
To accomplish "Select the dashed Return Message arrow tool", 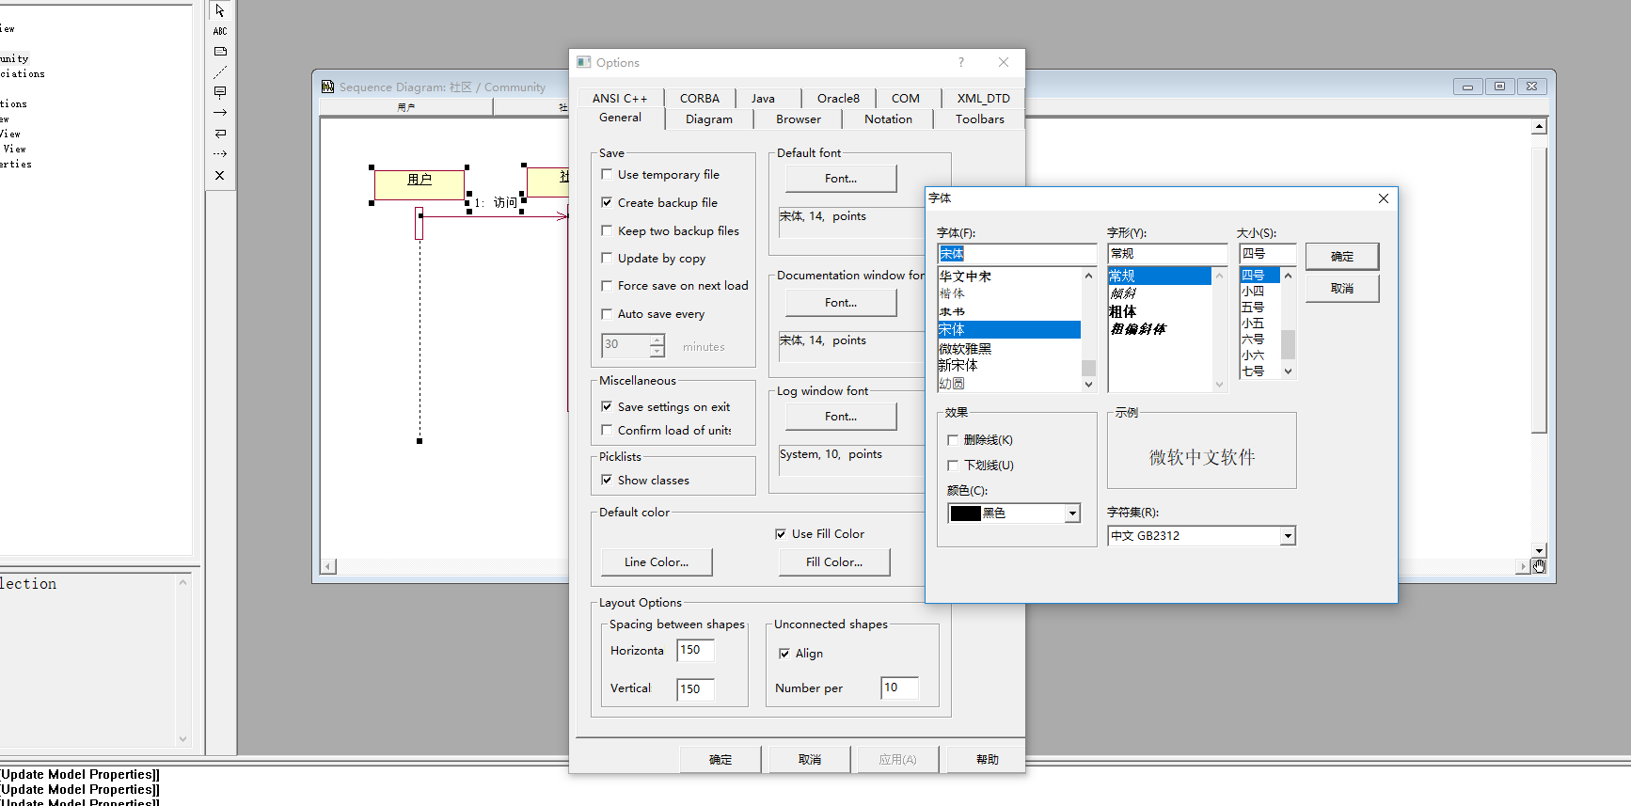I will tap(220, 153).
